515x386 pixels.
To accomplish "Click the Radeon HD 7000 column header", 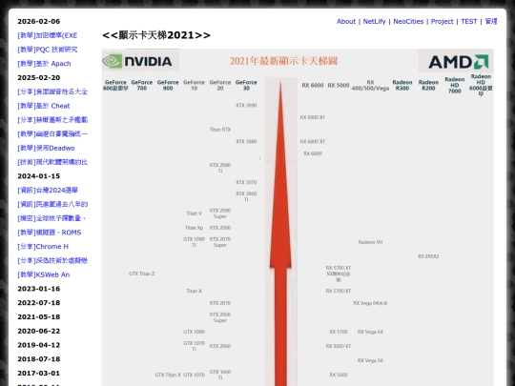I will tap(455, 86).
